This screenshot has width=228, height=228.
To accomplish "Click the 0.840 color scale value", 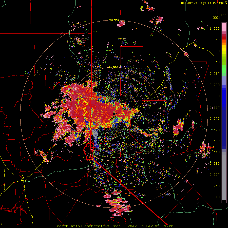I will tap(215, 62).
